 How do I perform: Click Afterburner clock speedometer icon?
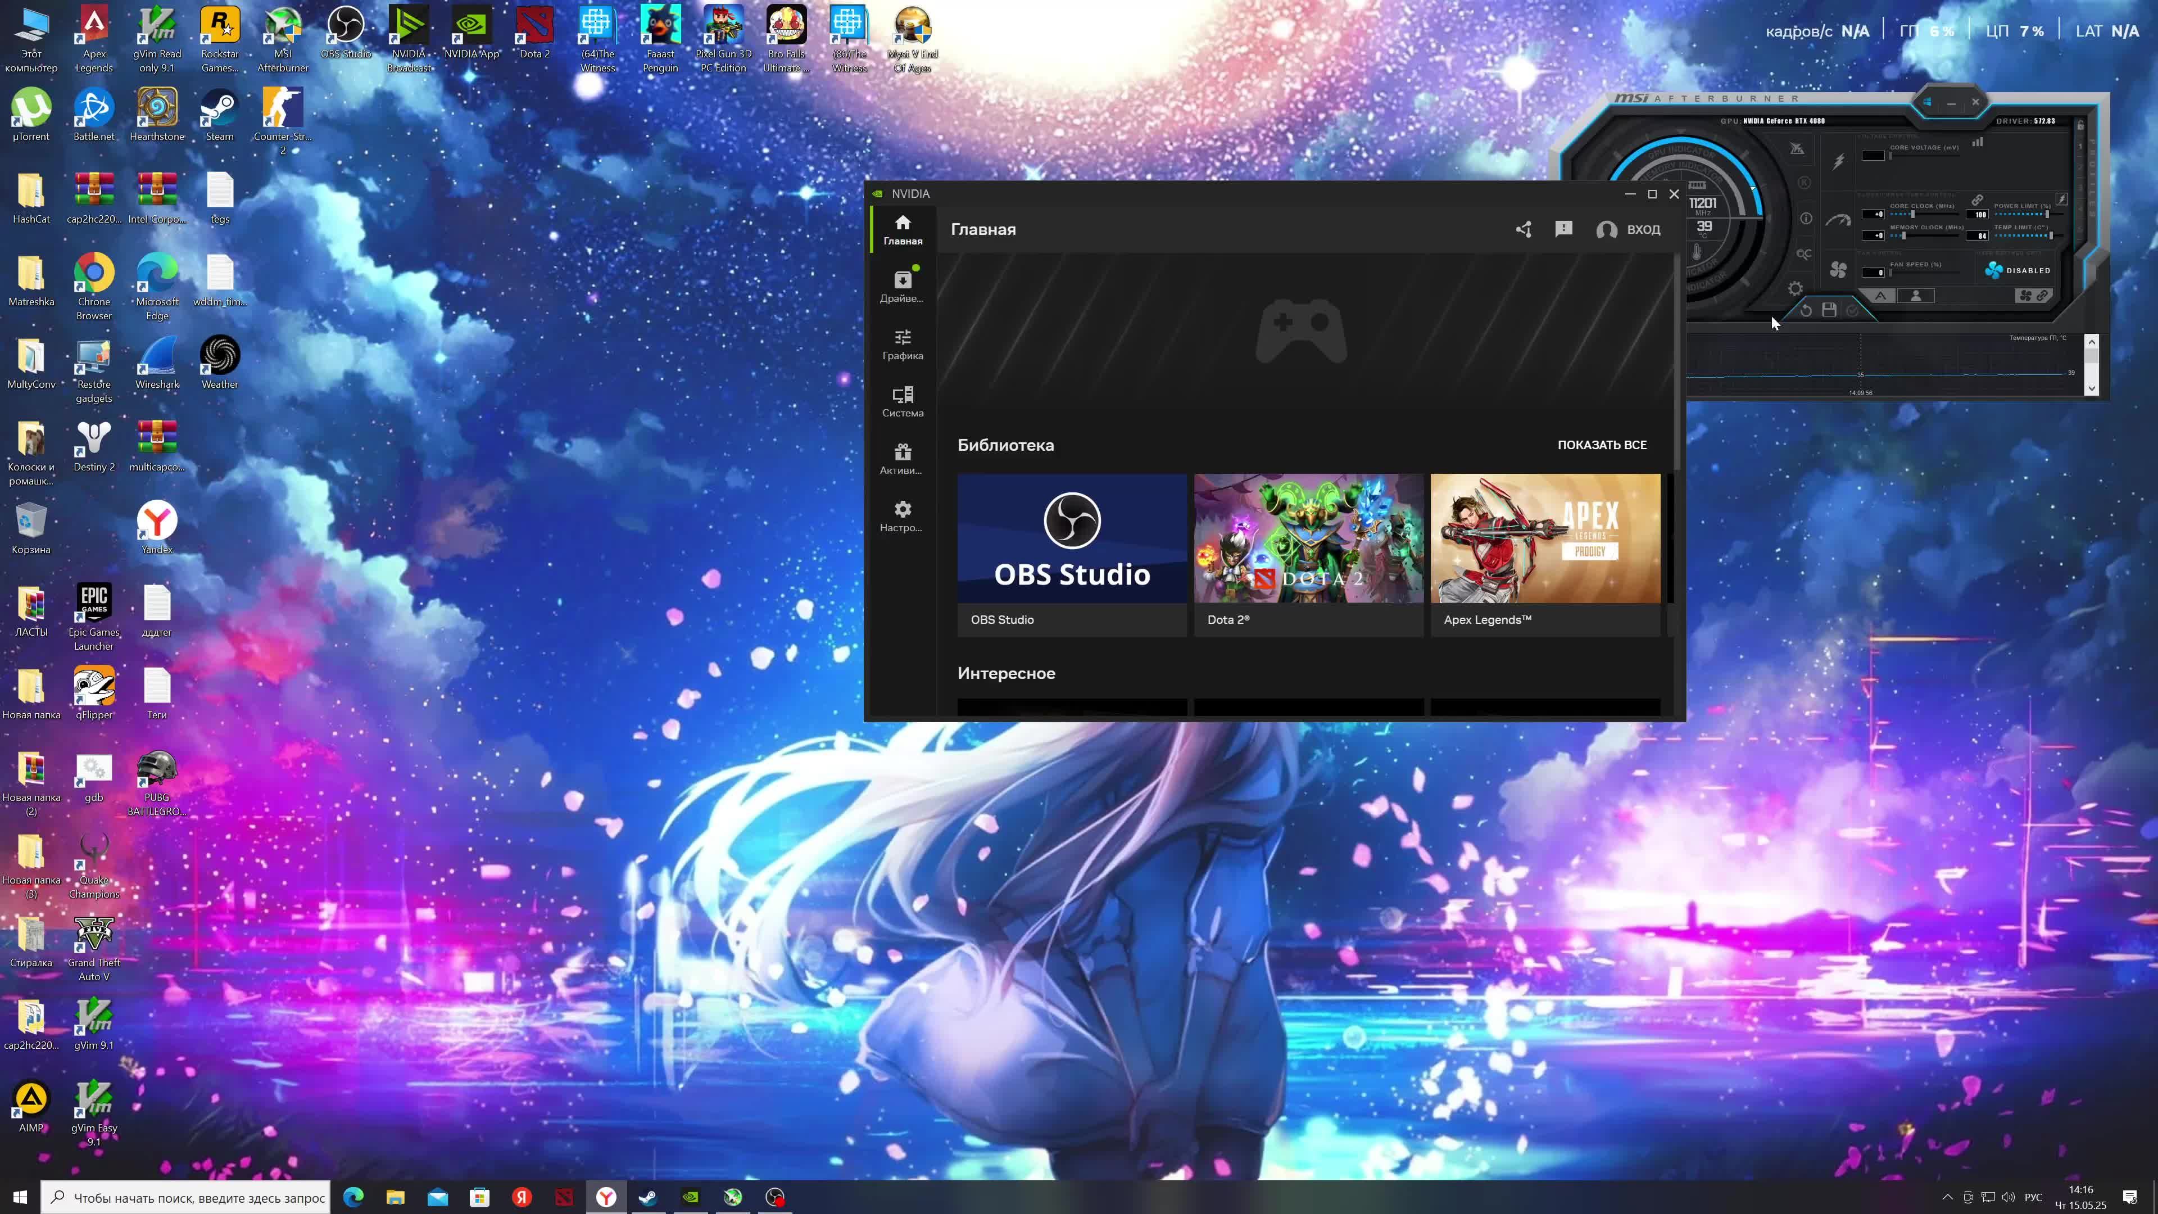click(x=1838, y=220)
